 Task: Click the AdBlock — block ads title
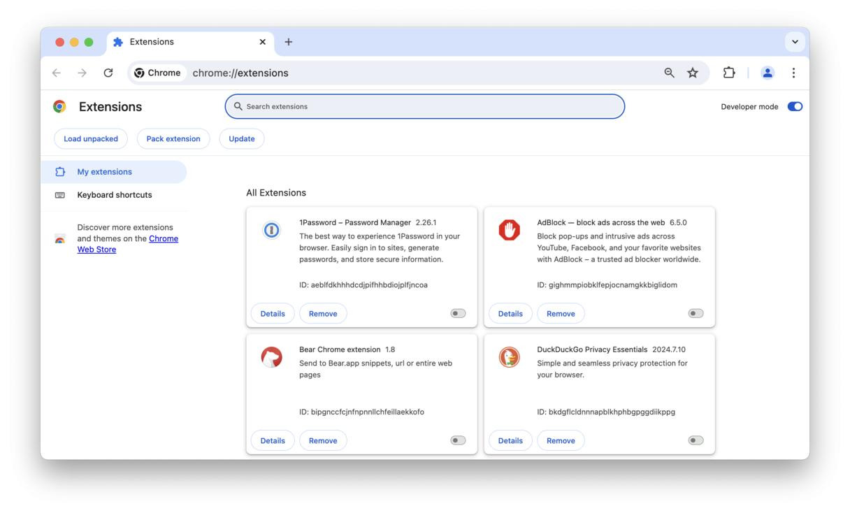point(601,223)
